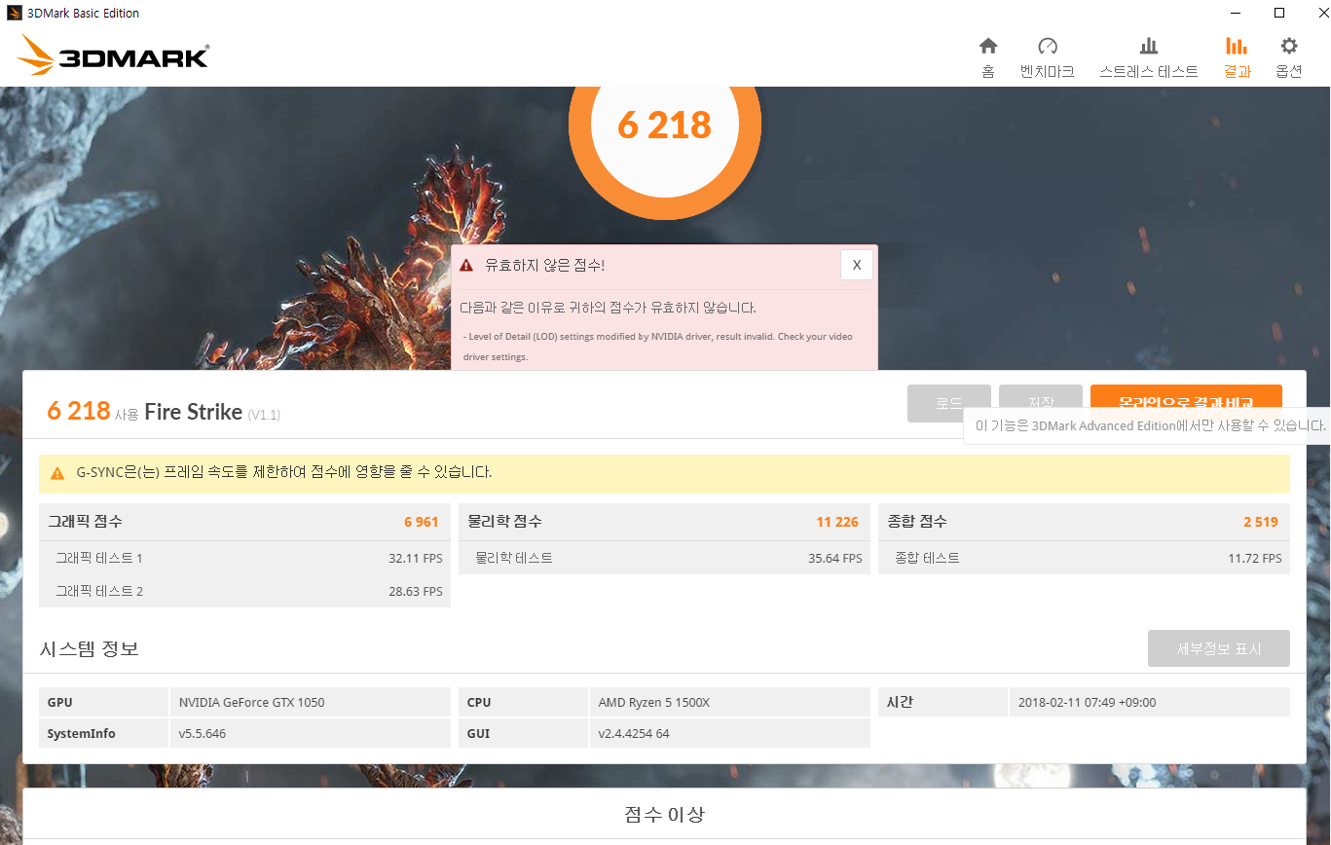
Task: Click the 시스템 정보 section heading
Action: coord(89,648)
